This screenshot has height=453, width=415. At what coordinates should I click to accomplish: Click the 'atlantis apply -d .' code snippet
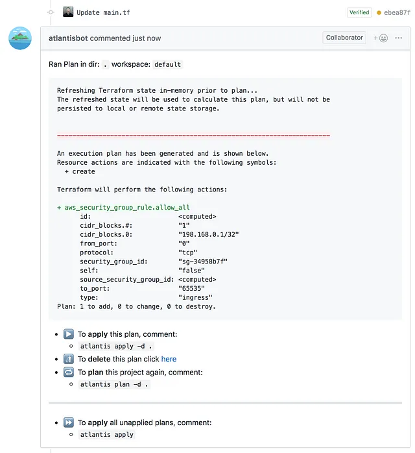click(116, 346)
